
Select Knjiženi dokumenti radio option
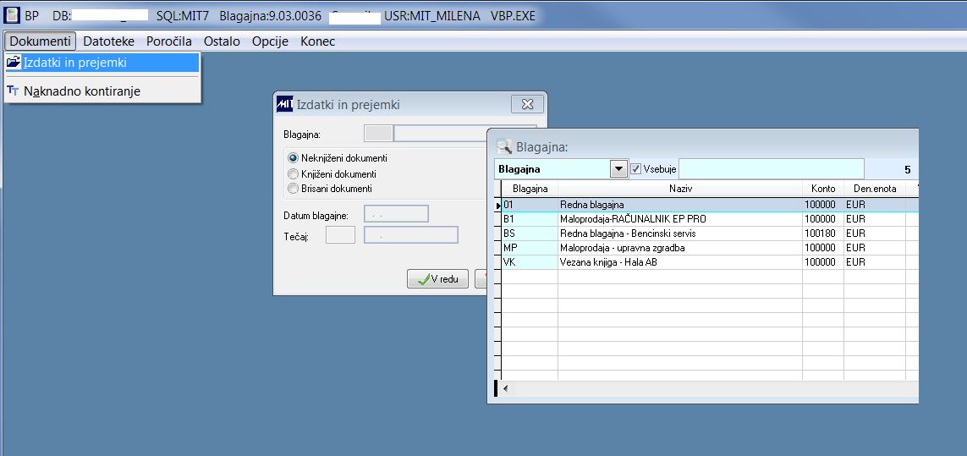pyautogui.click(x=293, y=174)
